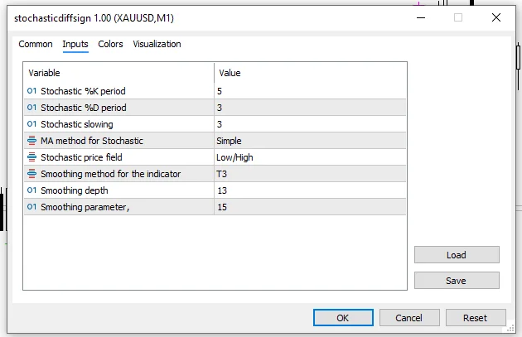Viewport: 522px width, 337px height.
Task: Save current inputs with Save button
Action: click(457, 281)
